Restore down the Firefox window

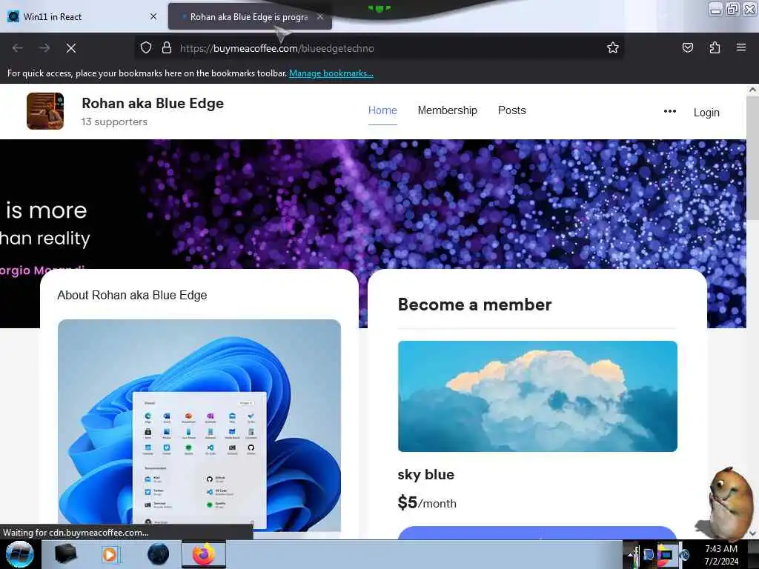(x=732, y=10)
